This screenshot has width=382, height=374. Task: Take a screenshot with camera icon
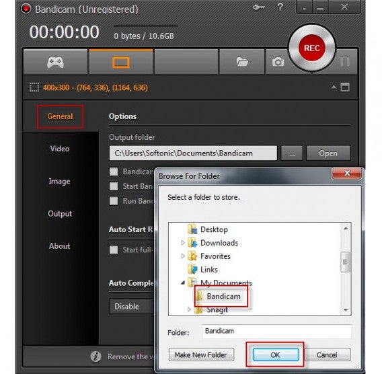(278, 62)
